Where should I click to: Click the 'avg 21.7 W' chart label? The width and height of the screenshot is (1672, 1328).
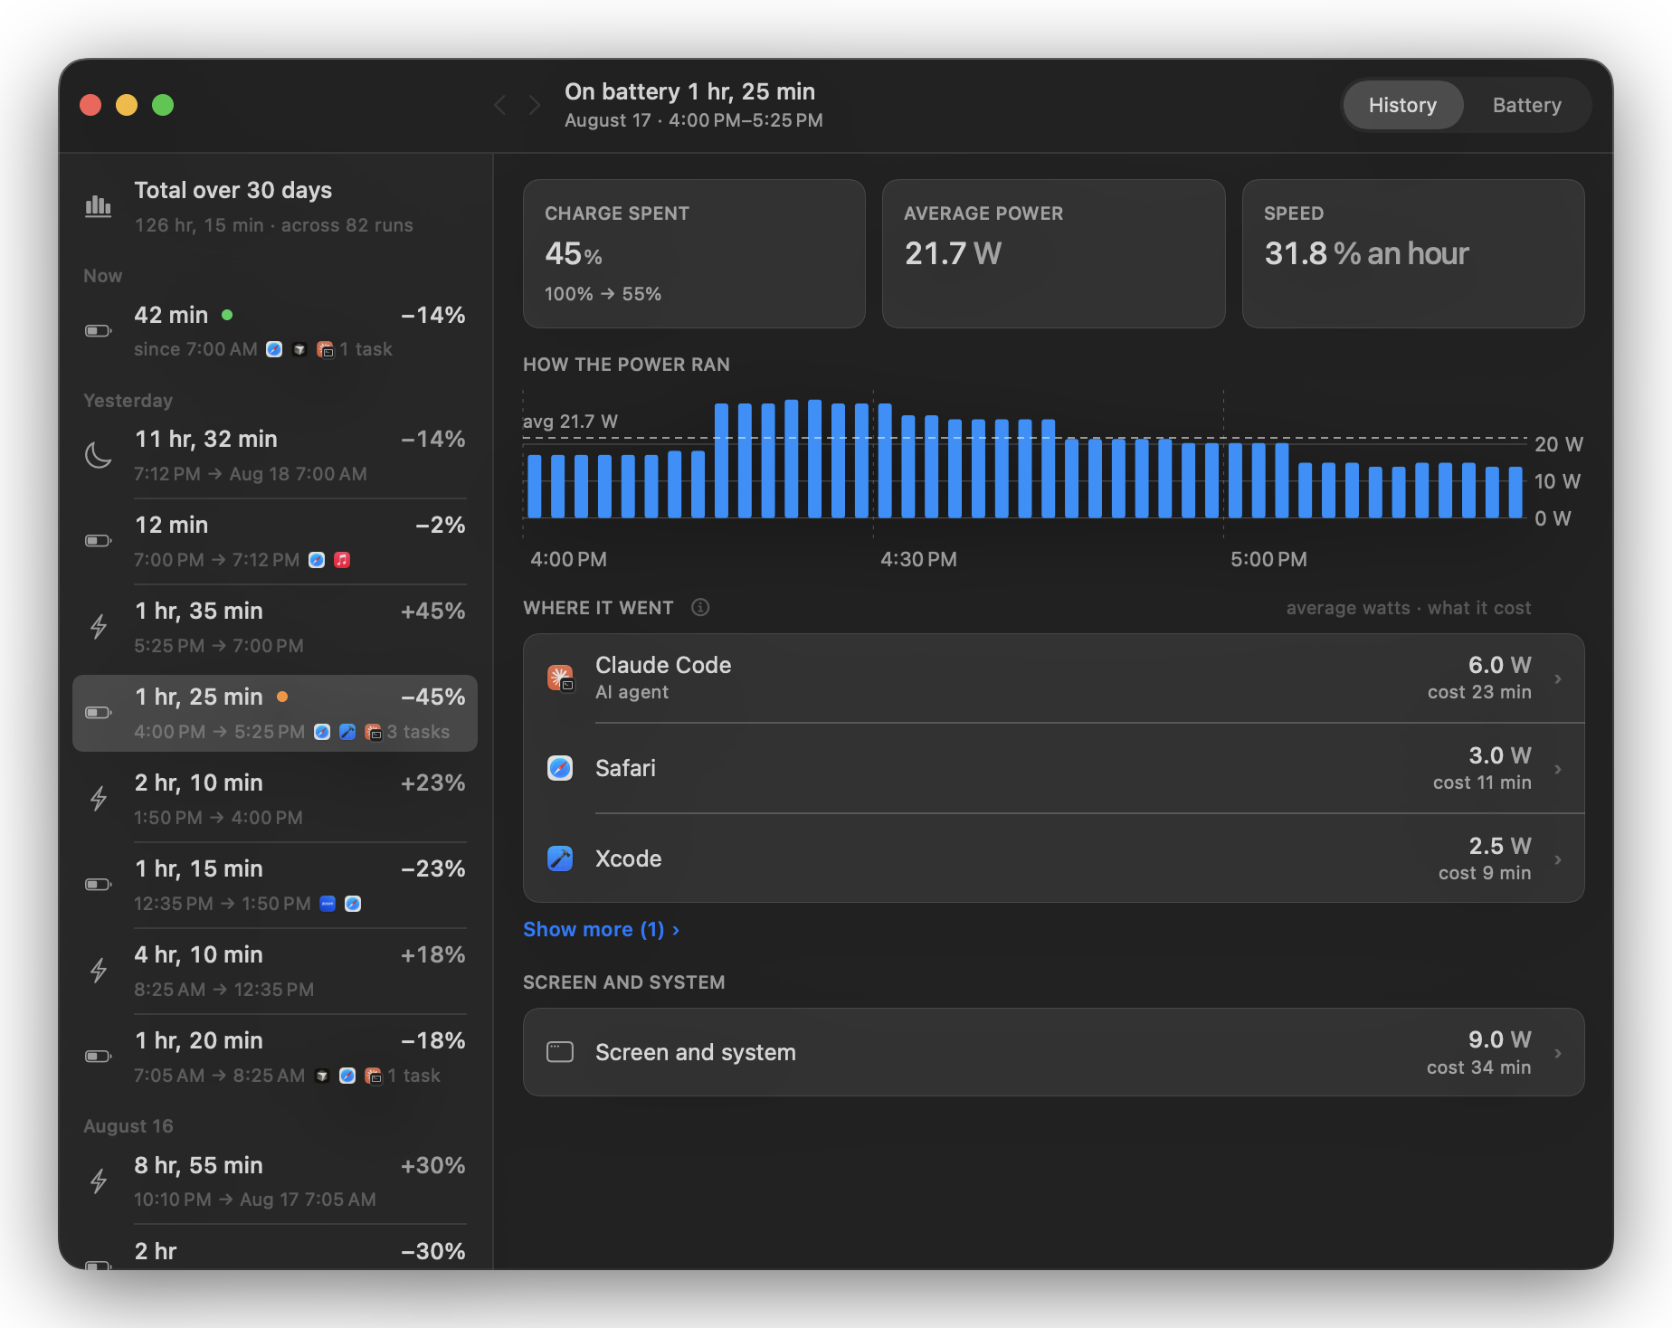(570, 421)
